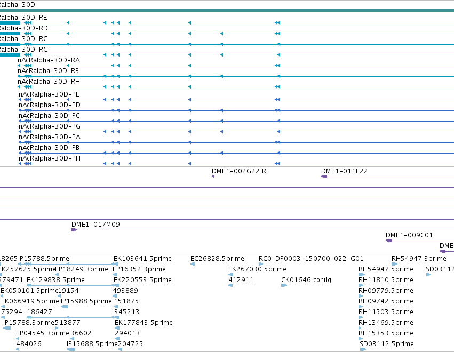Viewport: 454px width, 352px height.
Task: Click the IP15788.3prime block glyph
Action: (6, 328)
